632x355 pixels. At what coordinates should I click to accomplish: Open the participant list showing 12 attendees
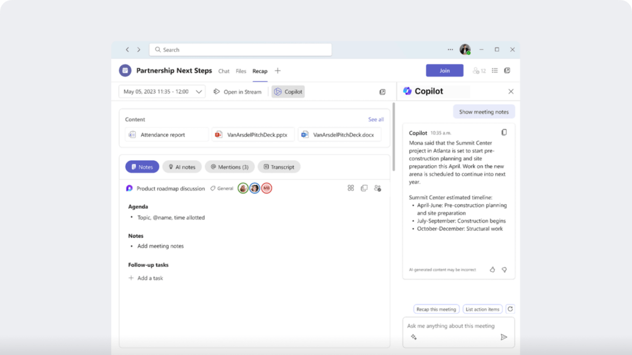(478, 70)
